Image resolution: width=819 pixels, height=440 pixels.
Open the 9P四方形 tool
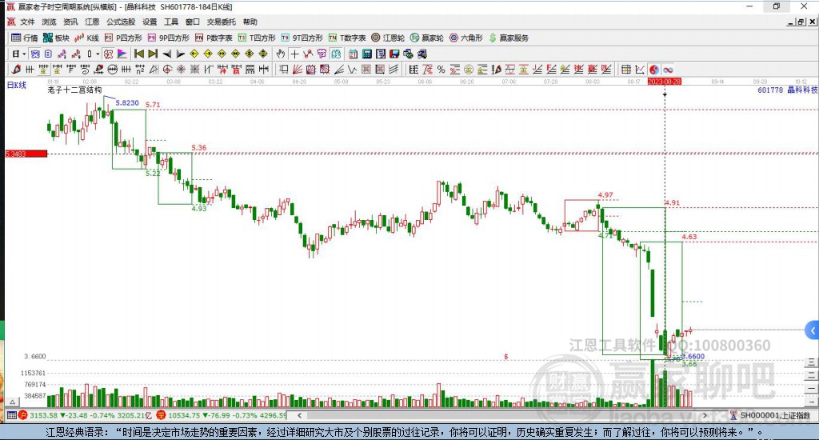click(168, 38)
